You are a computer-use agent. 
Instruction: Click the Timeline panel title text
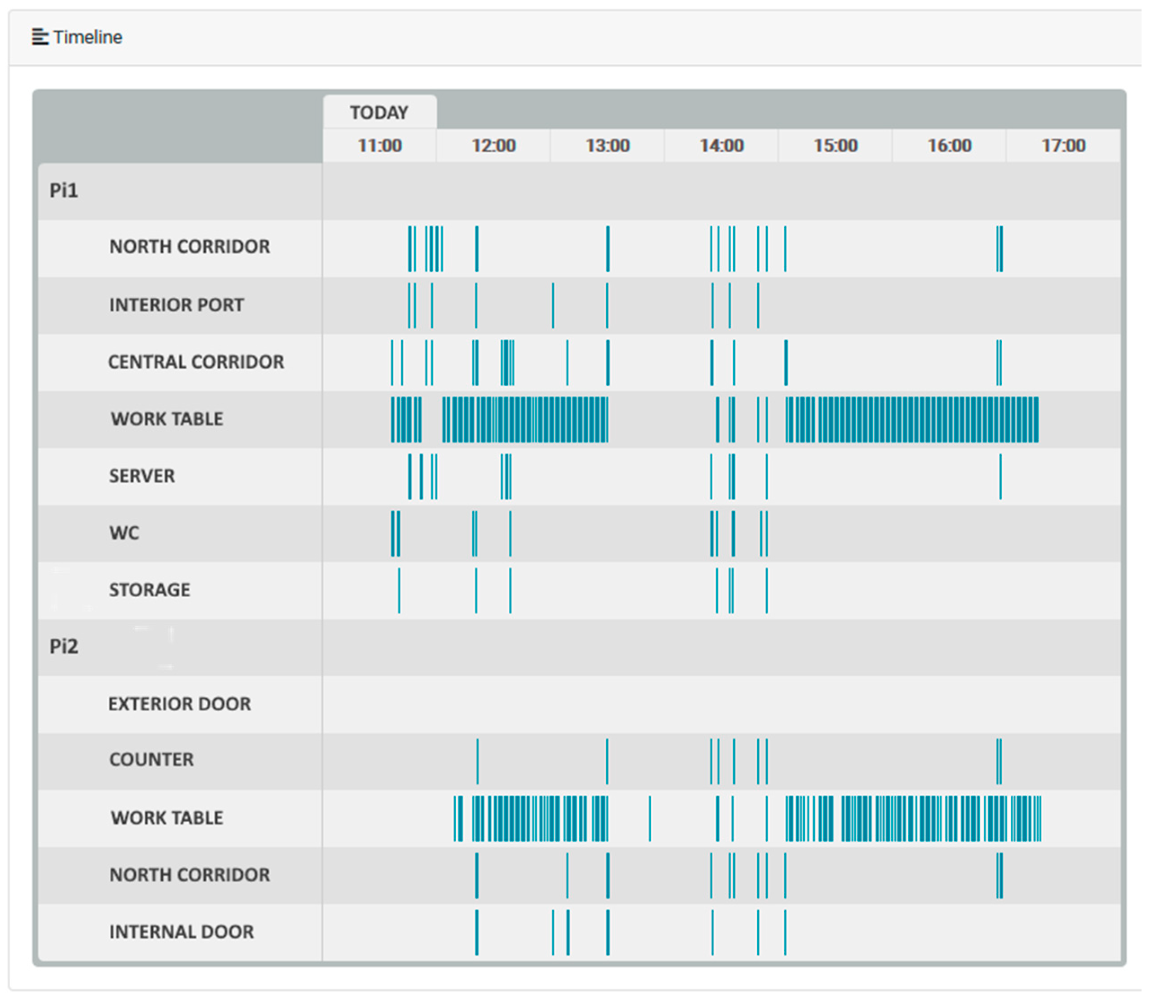tap(88, 37)
